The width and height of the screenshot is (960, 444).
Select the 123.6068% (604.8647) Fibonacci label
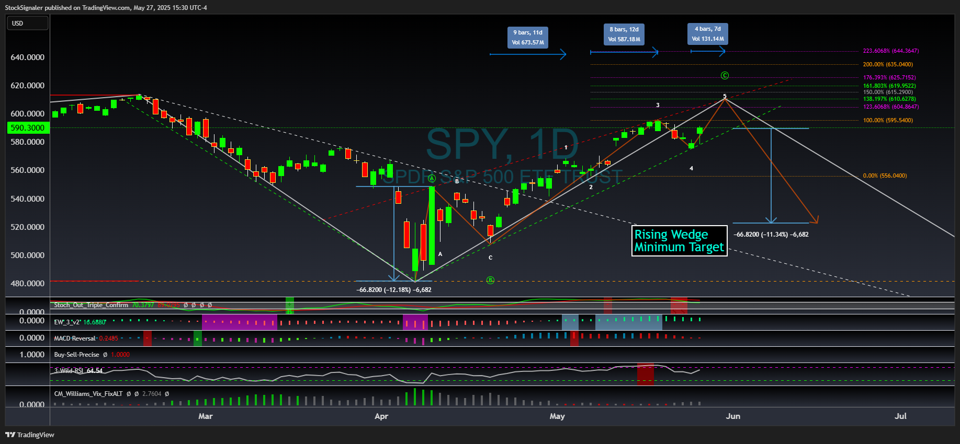[x=891, y=107]
